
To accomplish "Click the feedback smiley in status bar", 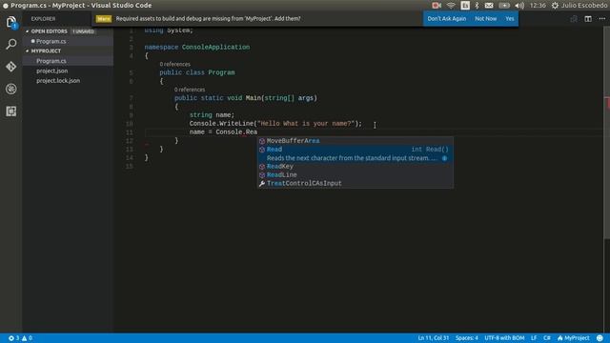I will (x=600, y=338).
